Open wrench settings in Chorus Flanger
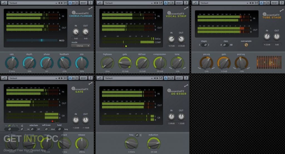285x154 pixels. (90, 8)
